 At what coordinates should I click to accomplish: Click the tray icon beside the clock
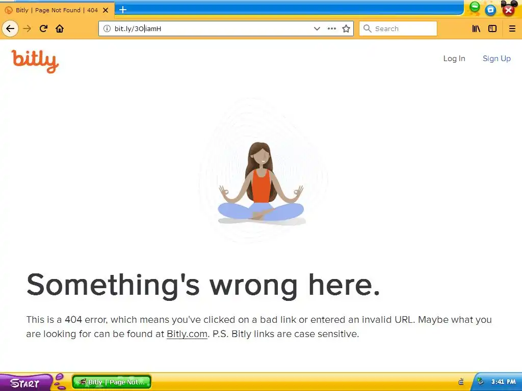point(480,381)
